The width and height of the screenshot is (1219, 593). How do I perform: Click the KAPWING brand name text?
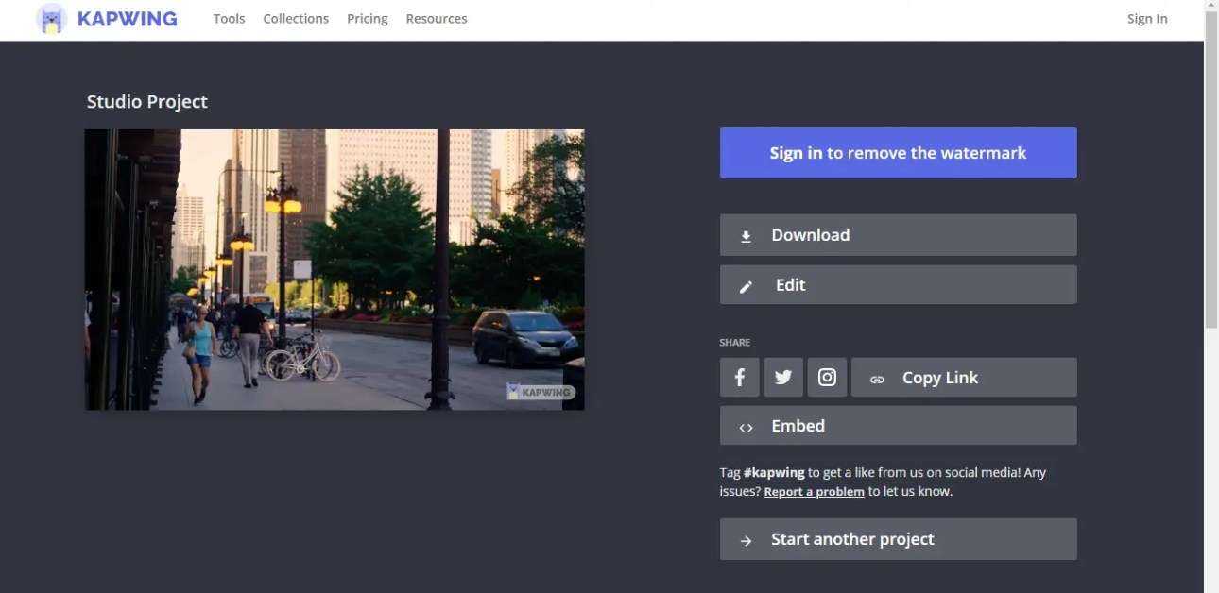coord(127,19)
